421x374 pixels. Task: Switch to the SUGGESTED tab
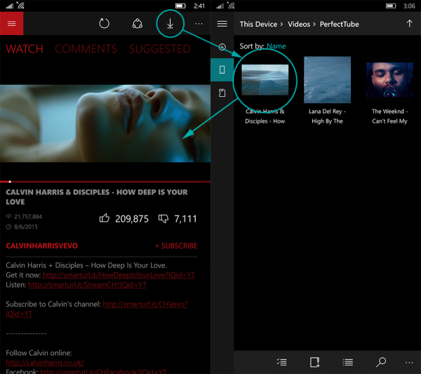(159, 49)
